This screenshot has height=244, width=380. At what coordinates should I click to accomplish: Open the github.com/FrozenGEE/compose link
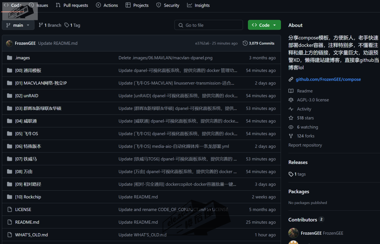click(x=328, y=79)
